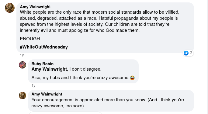Click the "I don't disagree." text
208x114 pixels.
coord(85,69)
